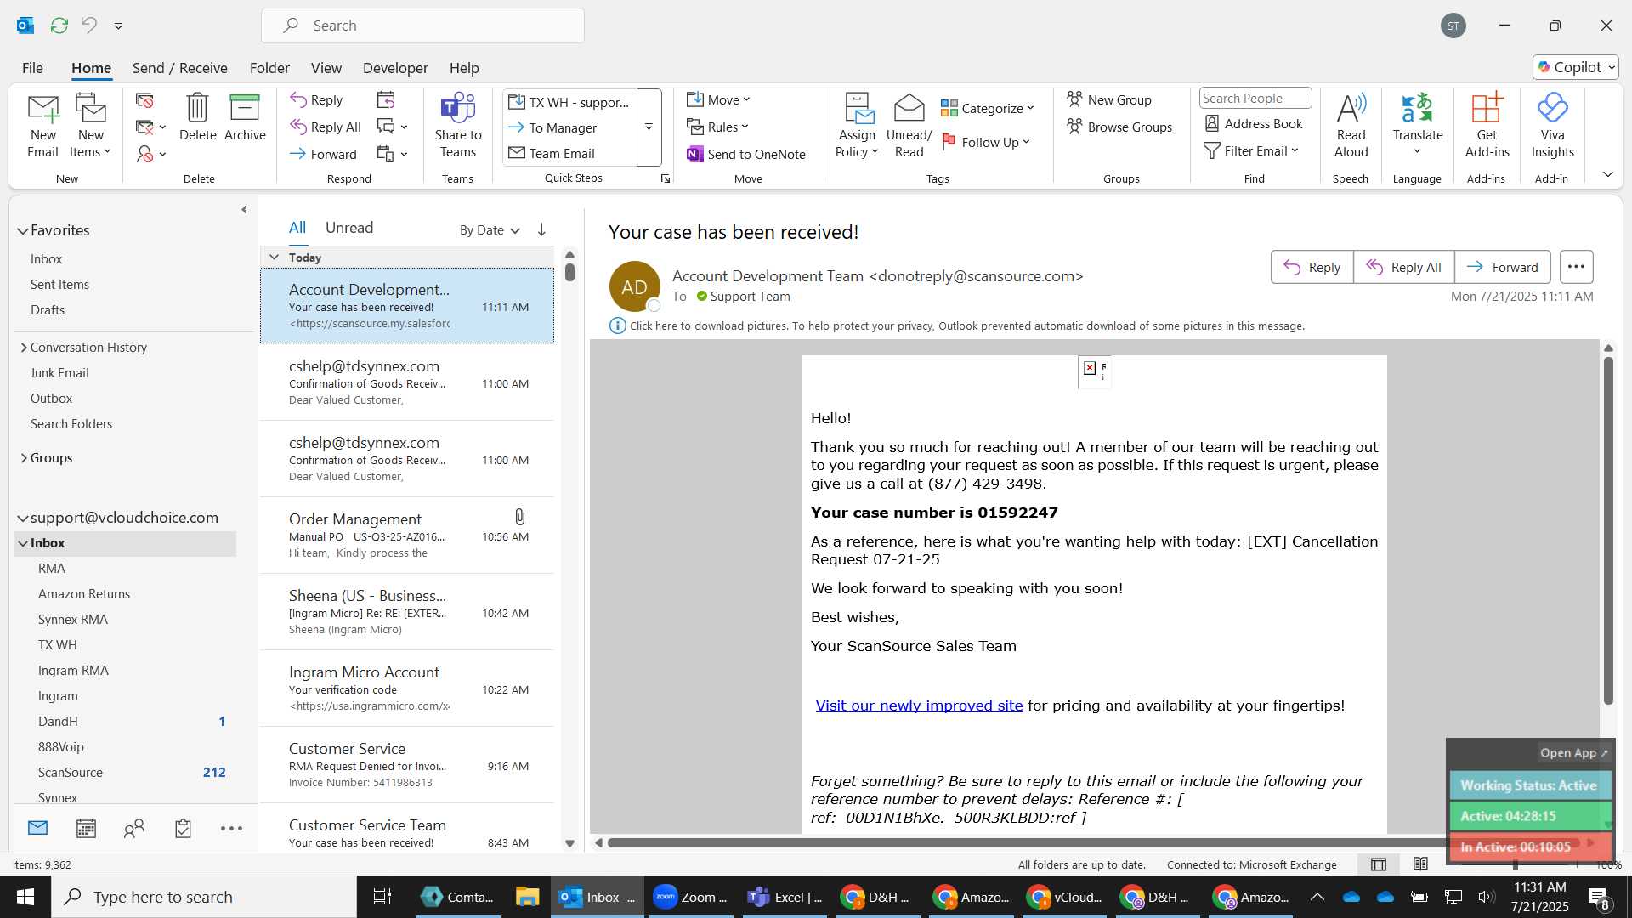Open the Categorize dropdown
Image resolution: width=1632 pixels, height=918 pixels.
987,108
